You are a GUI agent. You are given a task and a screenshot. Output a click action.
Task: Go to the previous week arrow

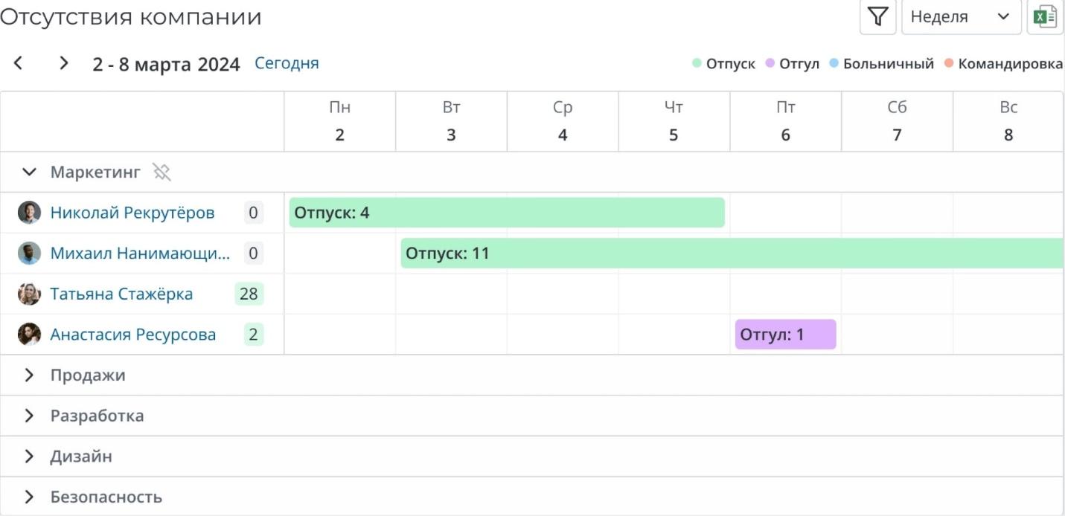(19, 63)
